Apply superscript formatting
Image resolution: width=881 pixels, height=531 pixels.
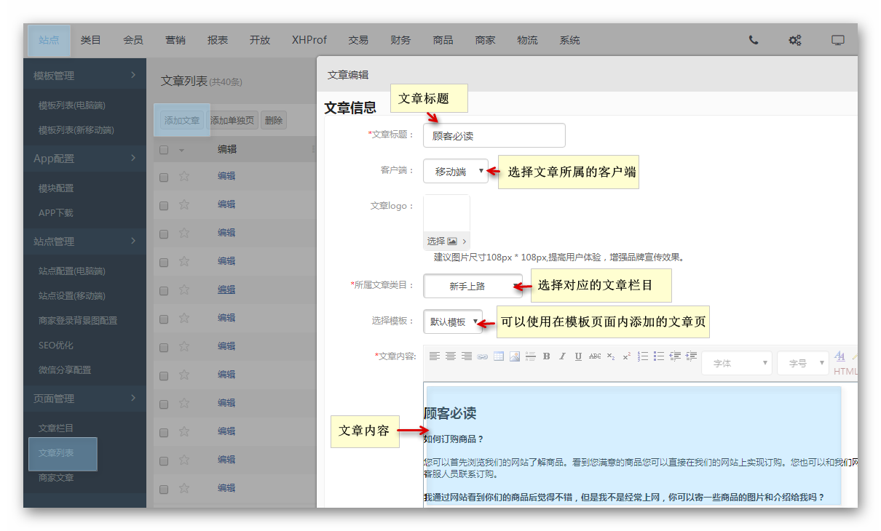coord(626,356)
